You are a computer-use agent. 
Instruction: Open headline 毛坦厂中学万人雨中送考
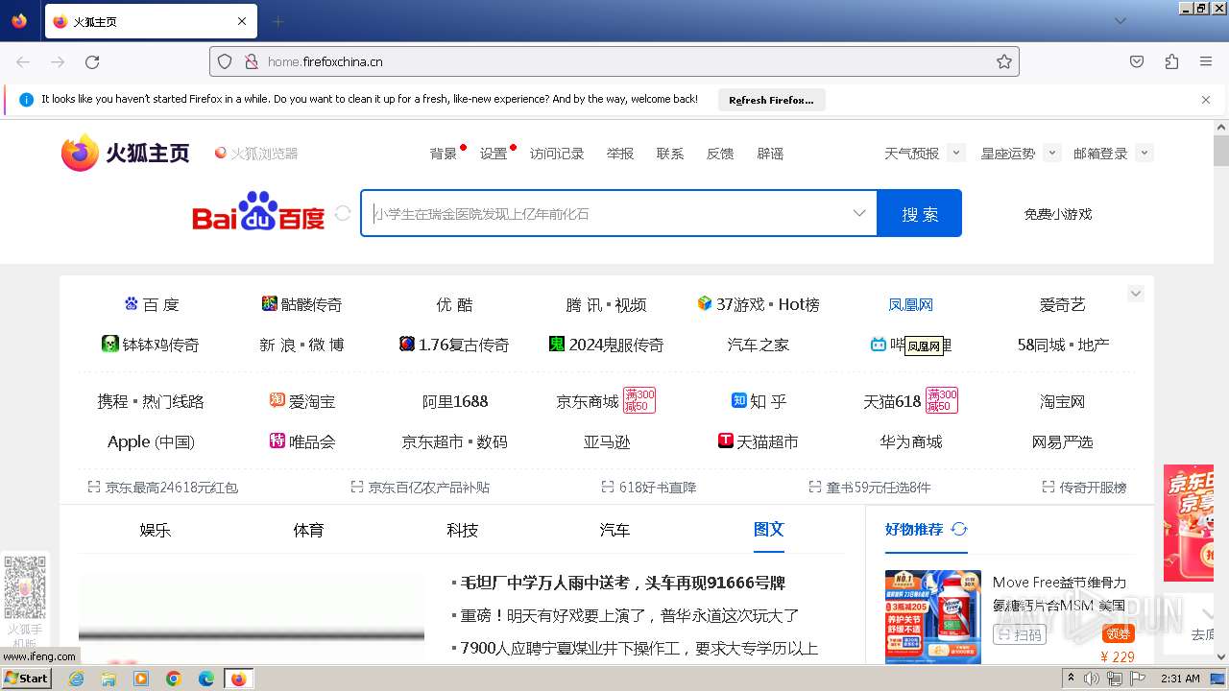[624, 583]
